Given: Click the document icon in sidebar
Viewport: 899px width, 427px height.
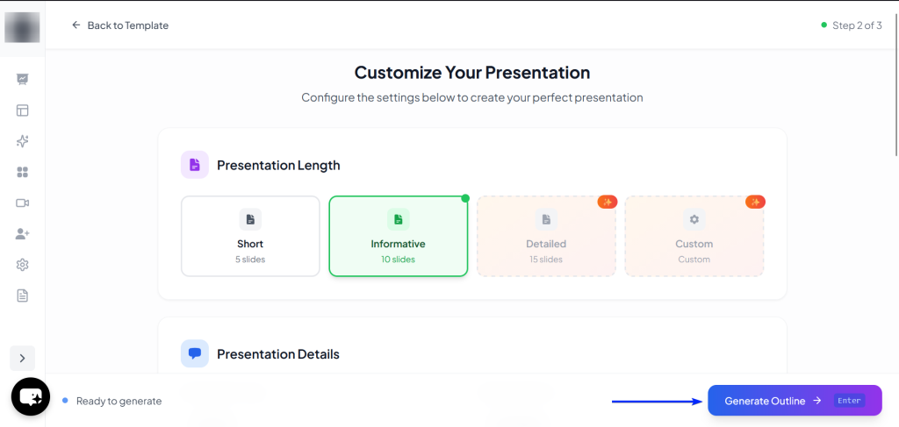Looking at the screenshot, I should (x=23, y=295).
